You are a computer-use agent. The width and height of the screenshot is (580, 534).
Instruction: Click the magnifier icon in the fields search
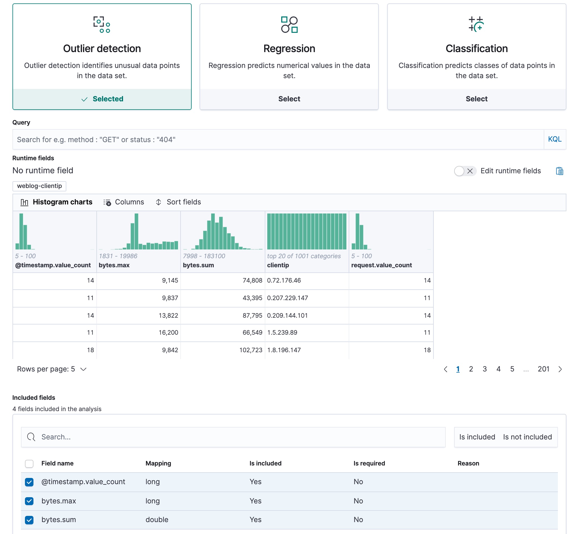31,437
